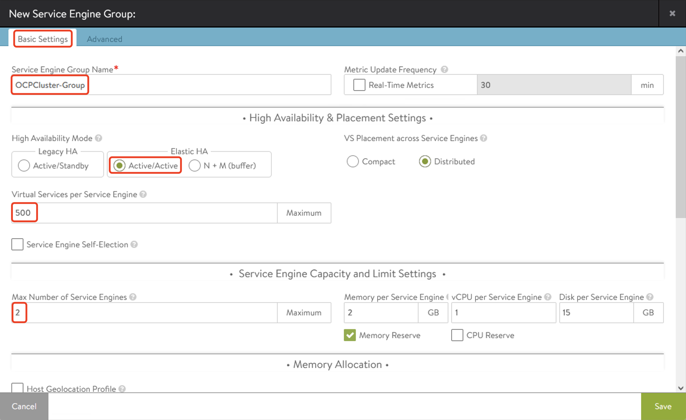Click help icon next to High Availability Mode
686x420 pixels.
point(99,138)
